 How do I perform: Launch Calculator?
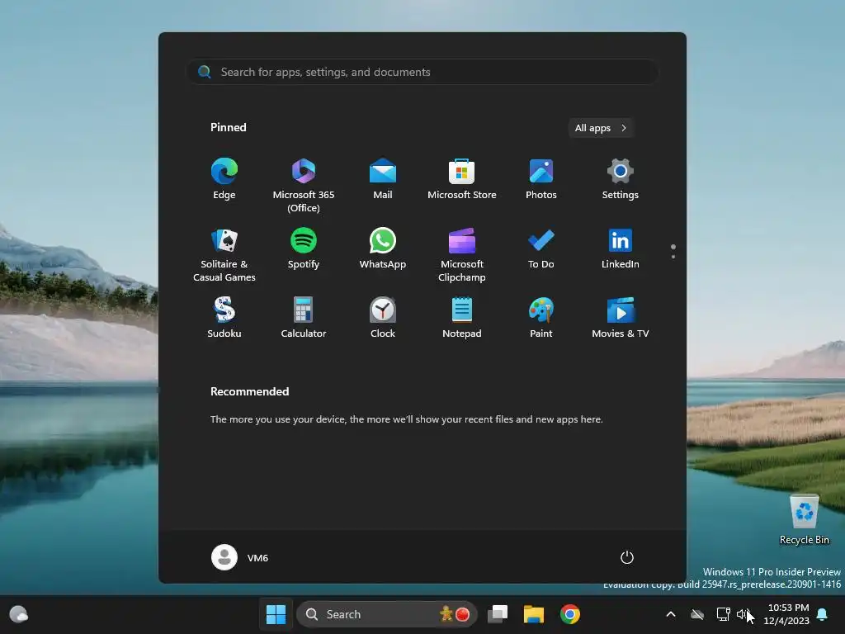coord(304,318)
